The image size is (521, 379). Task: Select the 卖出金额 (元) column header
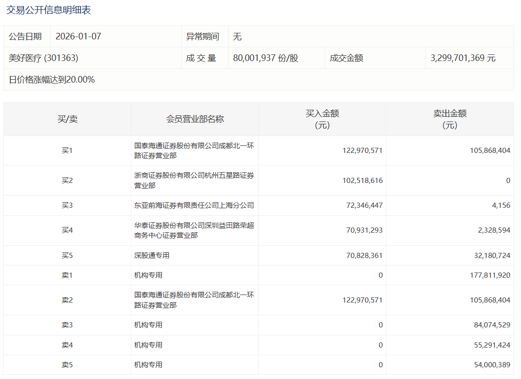pyautogui.click(x=450, y=119)
